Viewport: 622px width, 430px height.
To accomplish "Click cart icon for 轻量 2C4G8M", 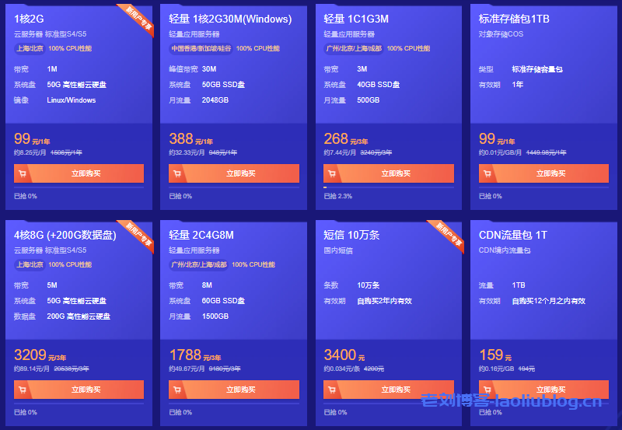I will [177, 390].
